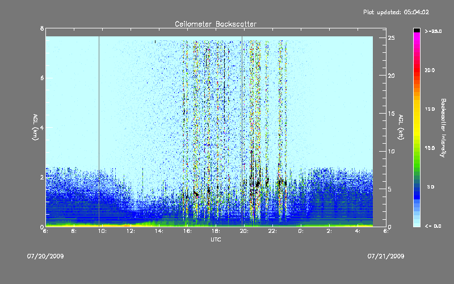This screenshot has height=284, width=454.
Task: Select the "20:" UTC time tick
Action: point(244,231)
